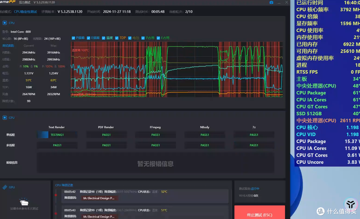
Task: Toggle the E频率 graph checkbox
Action: click(x=88, y=38)
